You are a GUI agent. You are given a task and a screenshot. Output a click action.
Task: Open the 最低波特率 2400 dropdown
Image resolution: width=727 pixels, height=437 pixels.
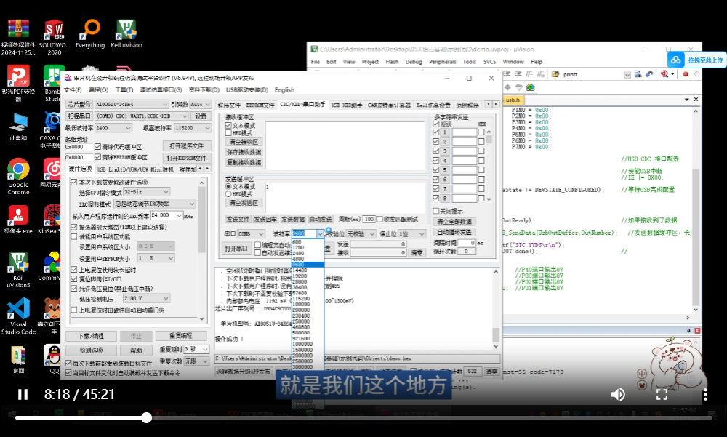(x=113, y=128)
